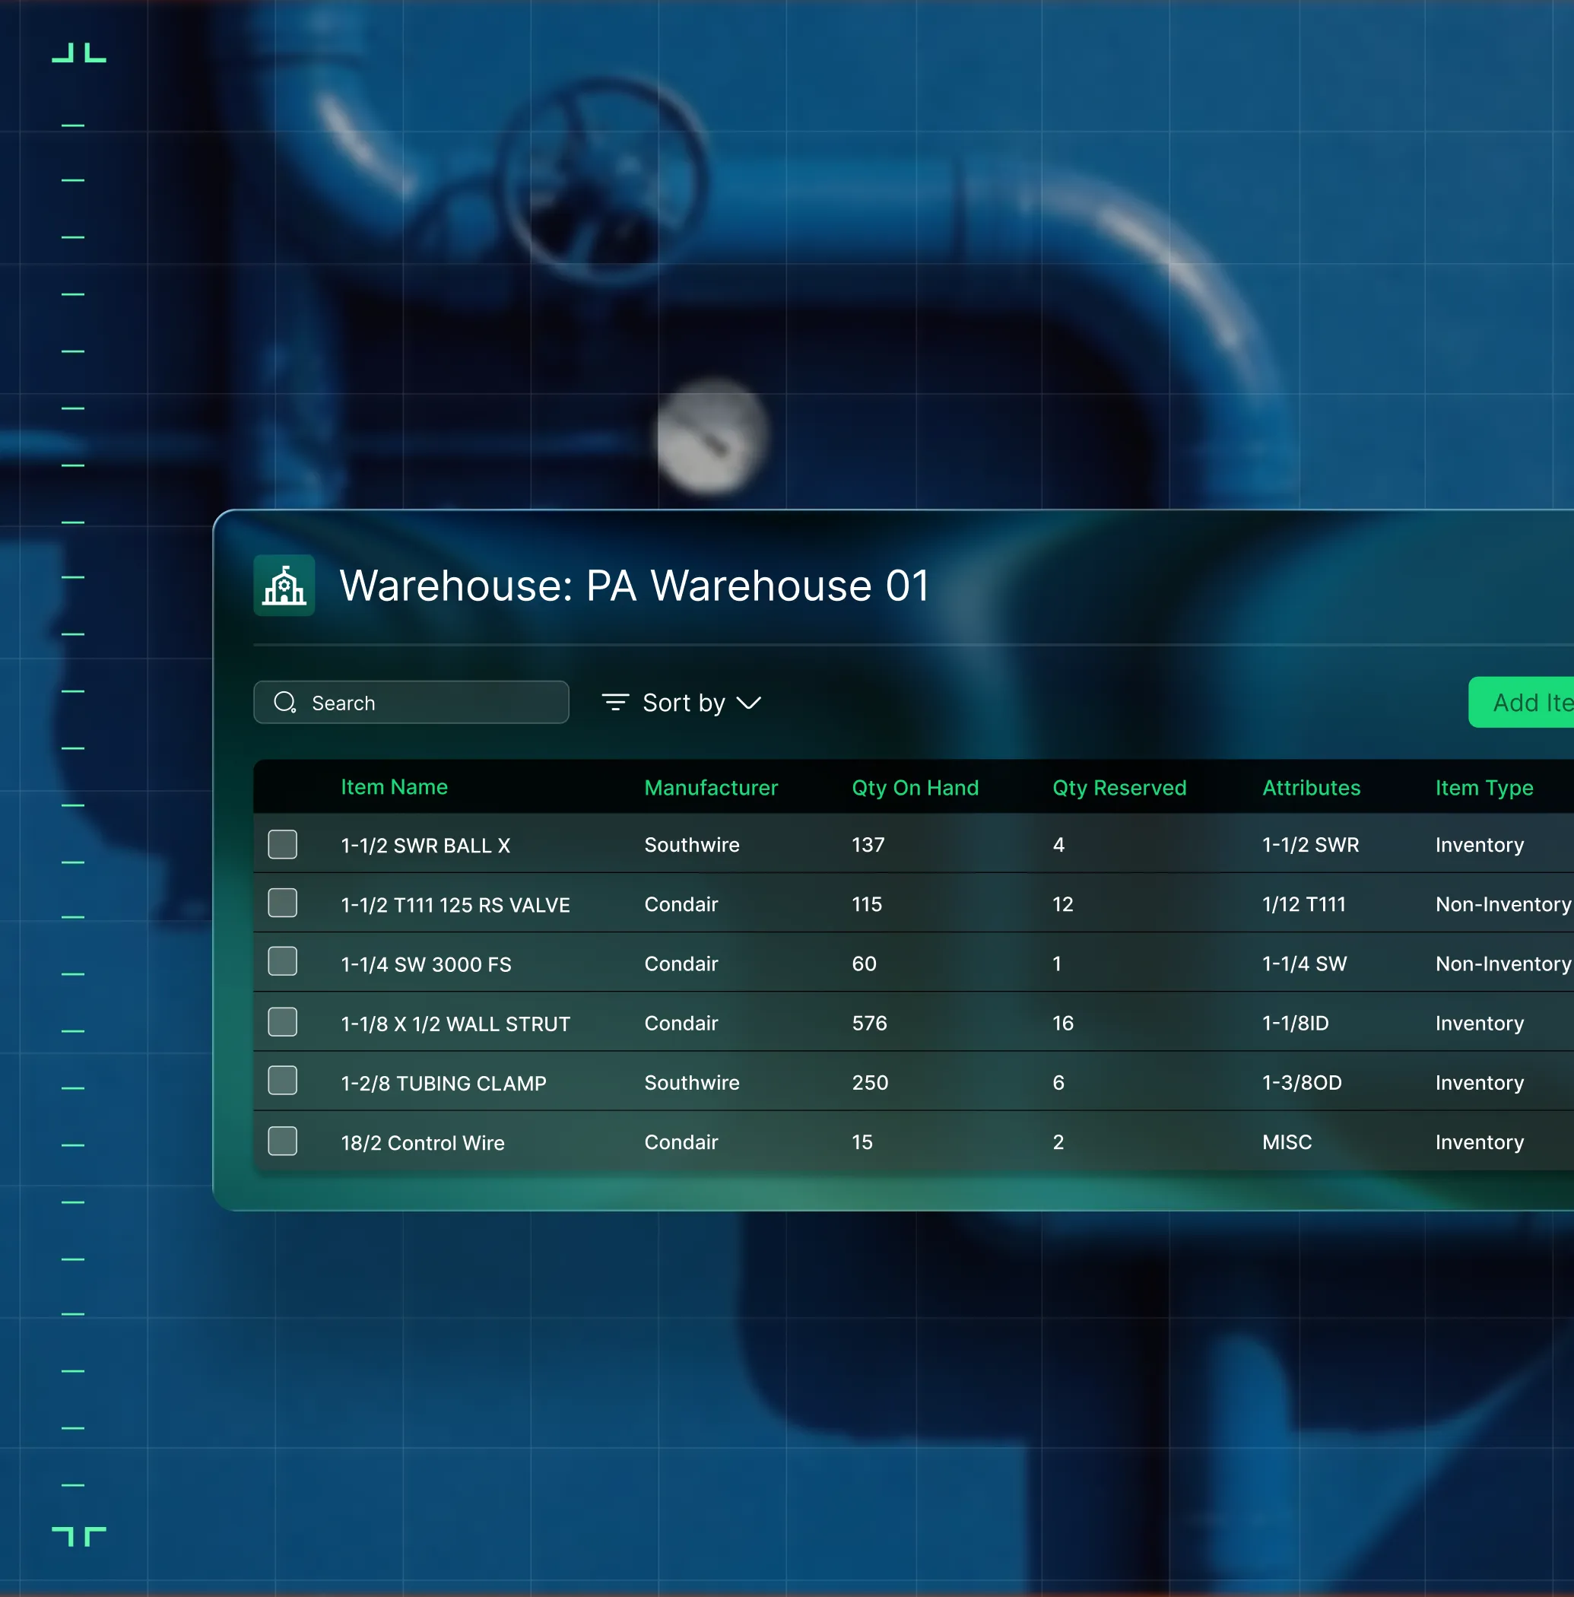Viewport: 1574px width, 1597px height.
Task: Click quantity on hand 250
Action: [x=871, y=1083]
